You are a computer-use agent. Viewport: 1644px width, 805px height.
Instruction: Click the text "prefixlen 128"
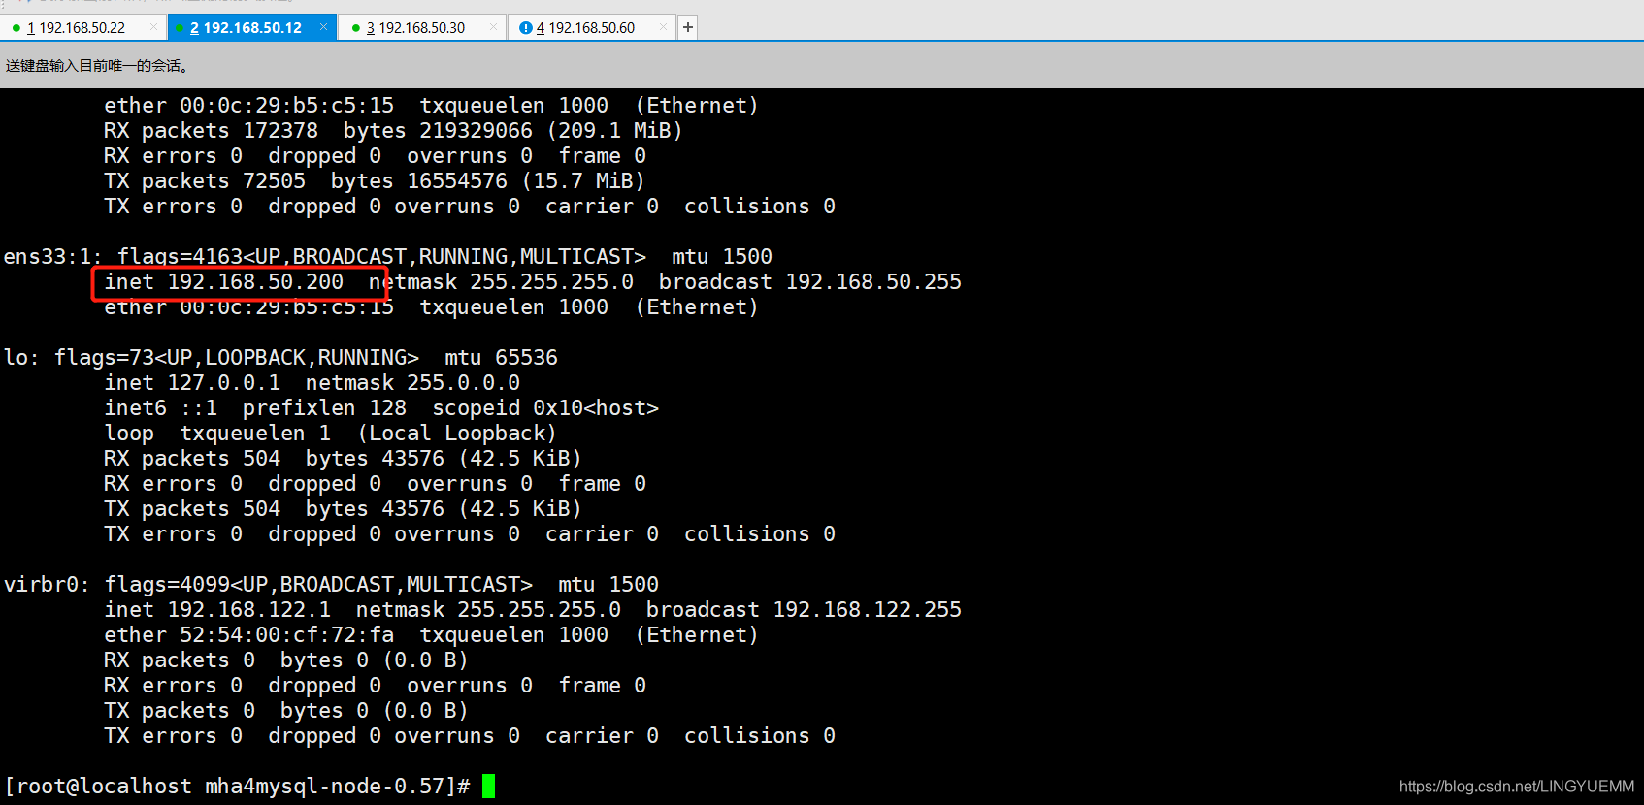324,408
